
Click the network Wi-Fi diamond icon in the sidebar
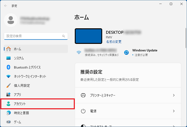coord(8,76)
